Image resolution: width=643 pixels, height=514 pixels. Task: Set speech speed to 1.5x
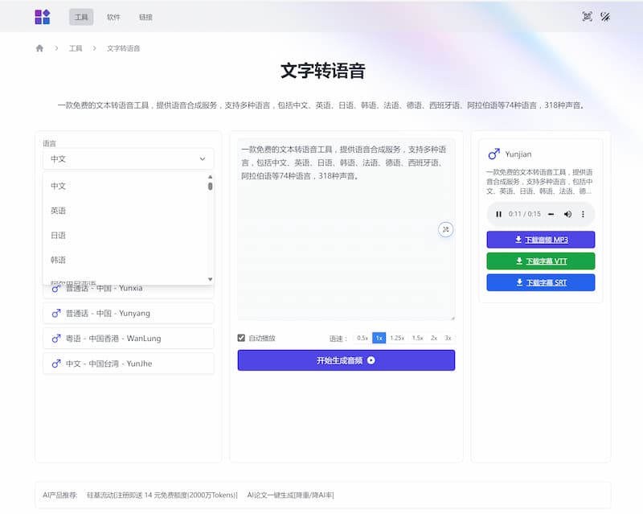pos(417,338)
